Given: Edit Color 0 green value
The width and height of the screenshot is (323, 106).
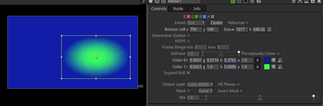Looking at the screenshot, I should click(213, 60).
